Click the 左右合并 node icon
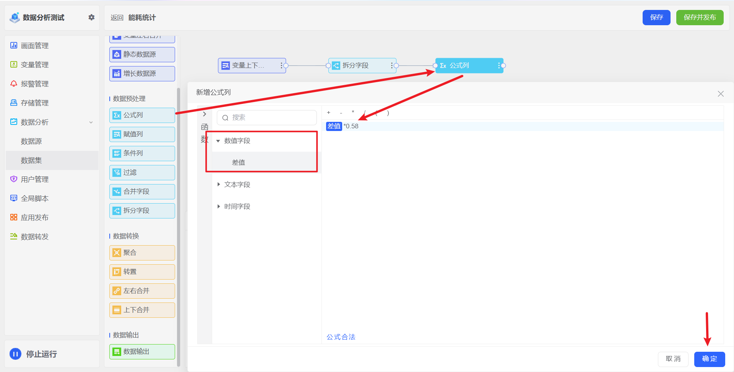The height and width of the screenshot is (372, 734). (117, 291)
